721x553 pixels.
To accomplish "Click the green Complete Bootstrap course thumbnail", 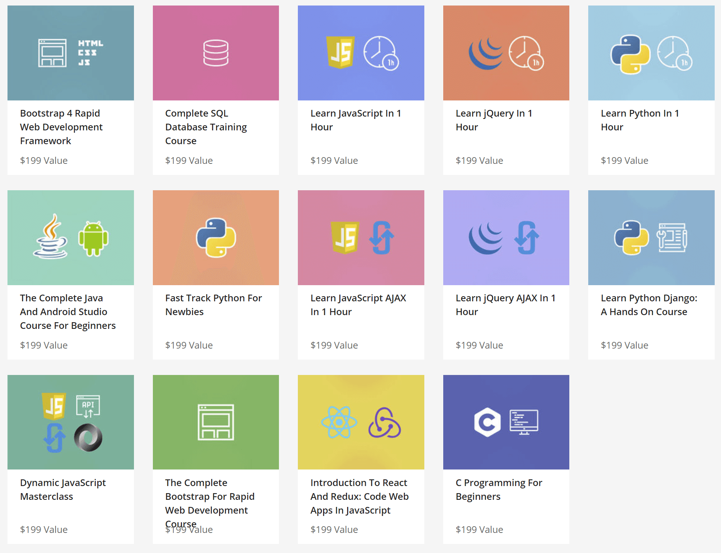I will pyautogui.click(x=216, y=422).
